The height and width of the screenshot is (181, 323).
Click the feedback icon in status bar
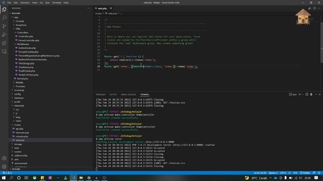click(x=314, y=173)
